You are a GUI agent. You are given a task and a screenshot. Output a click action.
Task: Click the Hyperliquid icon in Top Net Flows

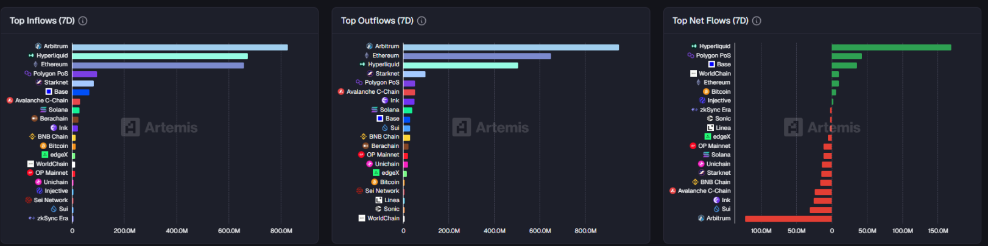pos(694,46)
